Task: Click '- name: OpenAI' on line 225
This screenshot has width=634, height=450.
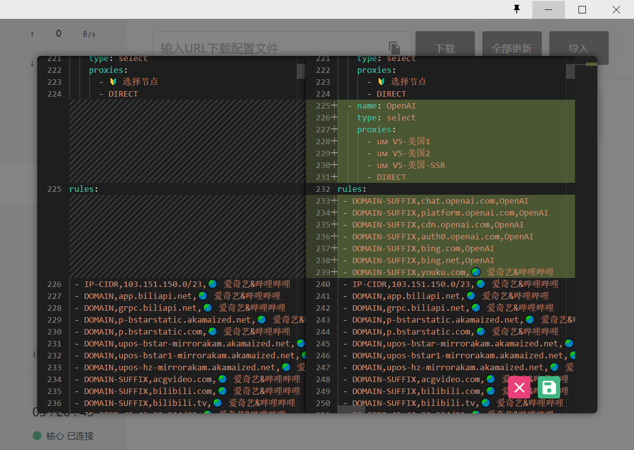Action: click(x=382, y=106)
